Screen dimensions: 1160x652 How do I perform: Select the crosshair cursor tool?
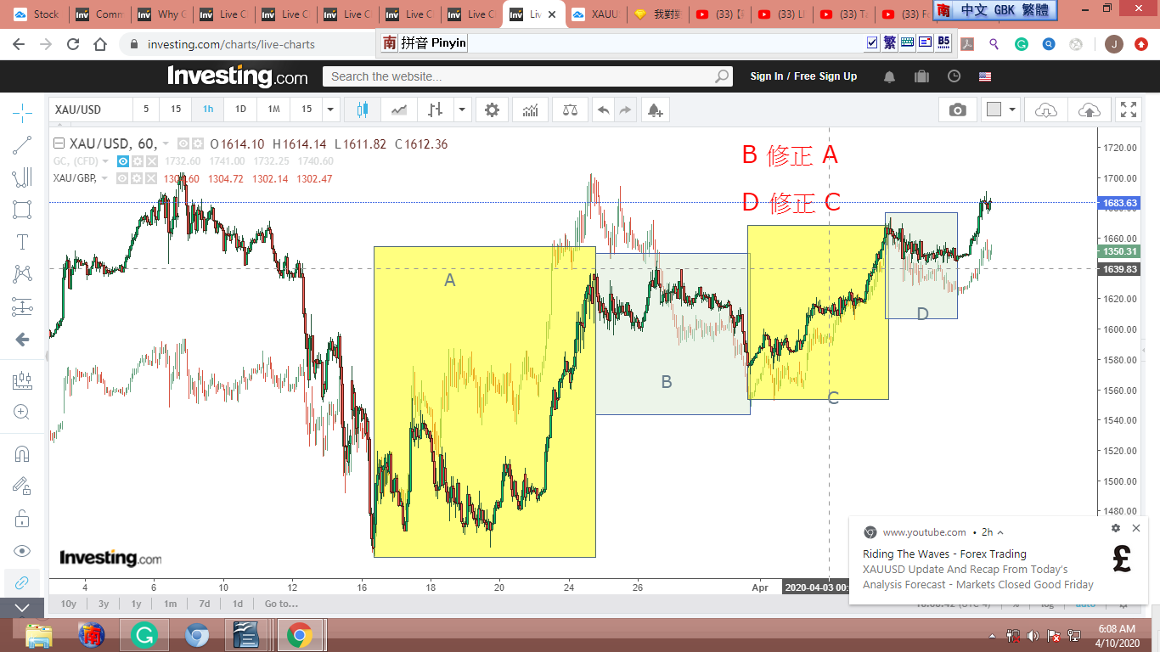click(x=22, y=113)
